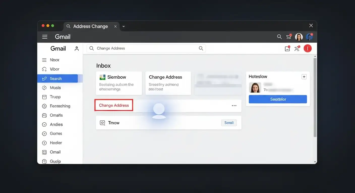Screen dimensions: 355x193
Task: Open the Trupp mail folder icon
Action: click(x=44, y=97)
